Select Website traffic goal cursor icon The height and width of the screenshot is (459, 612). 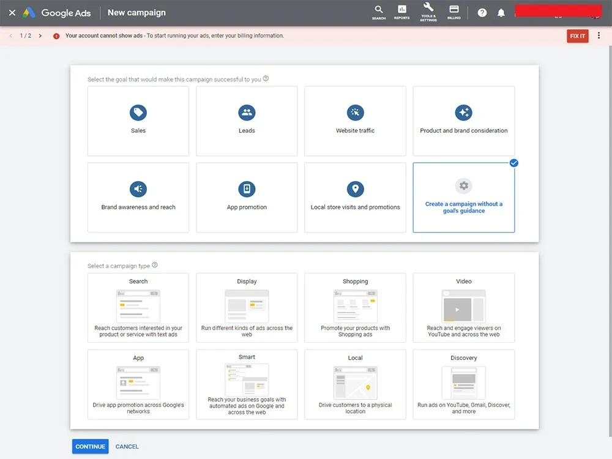[355, 113]
